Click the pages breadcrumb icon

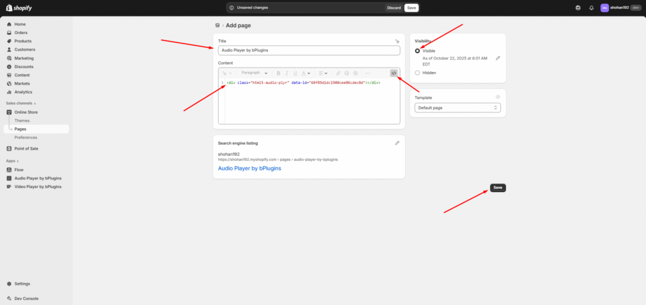(218, 26)
